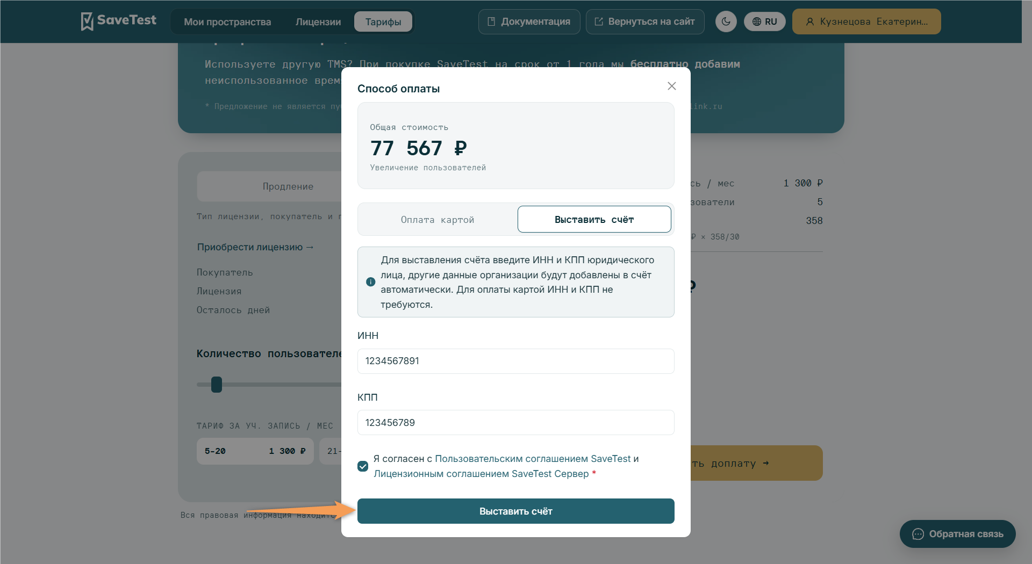1032x564 pixels.
Task: Select the 5-20 tariff tier card
Action: 255,451
